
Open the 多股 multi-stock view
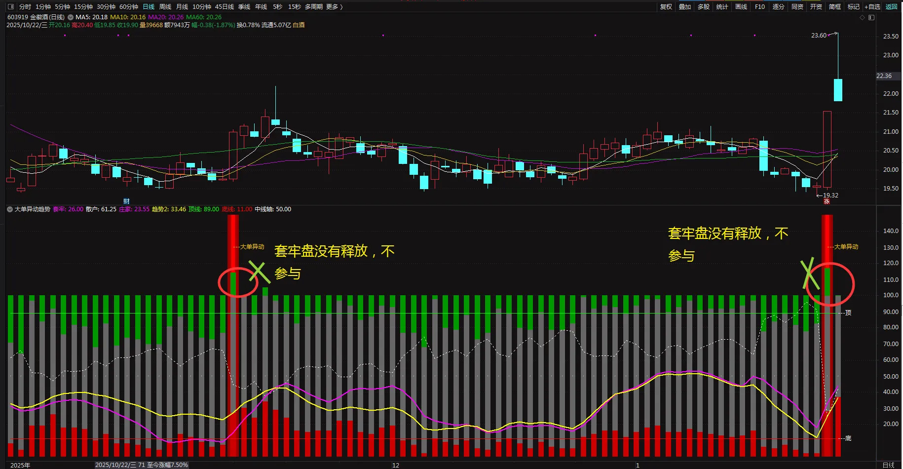click(704, 7)
